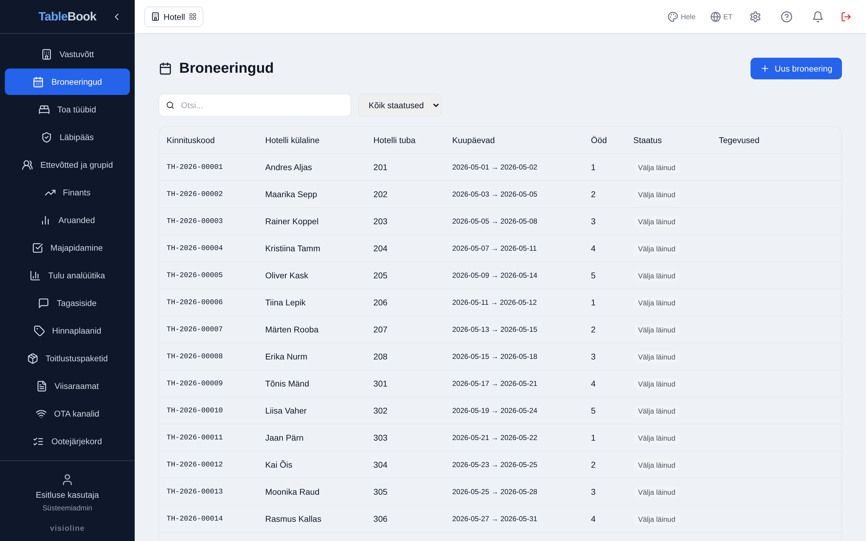This screenshot has width=866, height=541.
Task: Click the Esitluse kasutaja profile name
Action: coord(67,495)
